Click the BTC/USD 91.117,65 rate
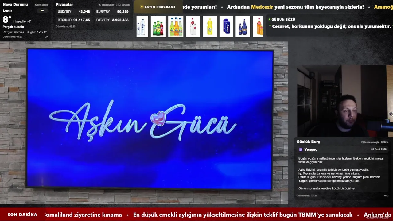This screenshot has width=393, height=221. point(74,20)
